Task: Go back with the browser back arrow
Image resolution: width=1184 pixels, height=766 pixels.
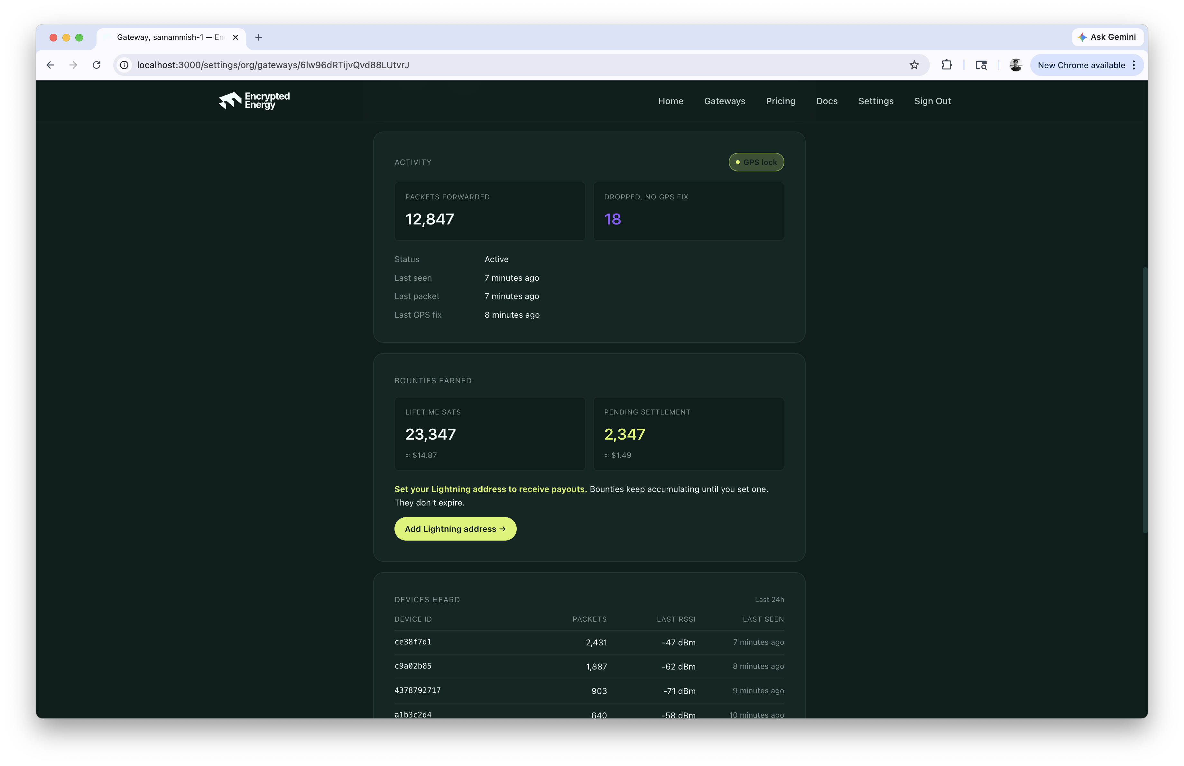Action: (50, 65)
